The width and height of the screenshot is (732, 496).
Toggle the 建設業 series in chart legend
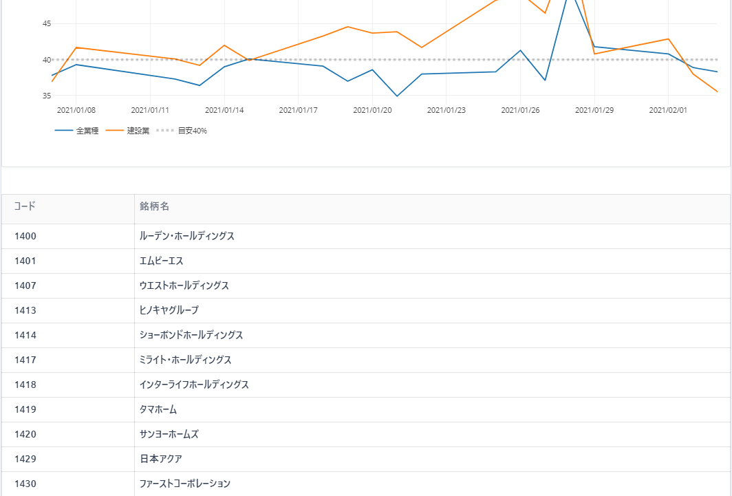138,131
